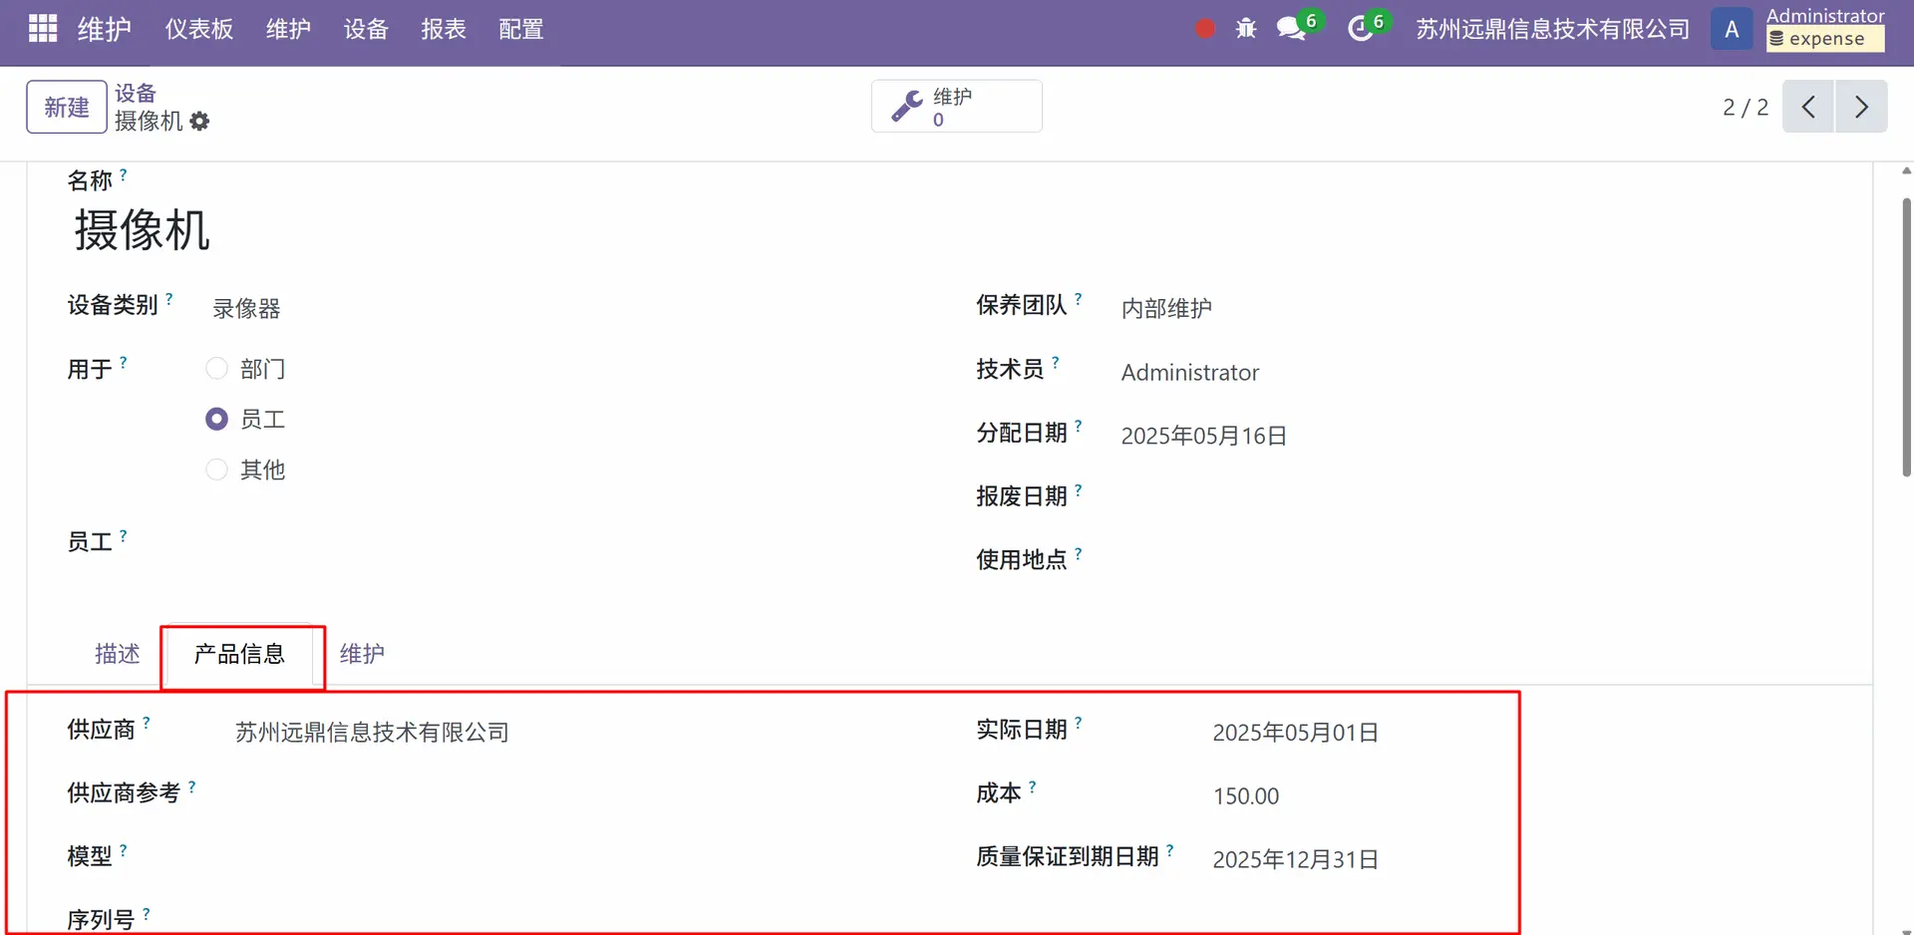Show help tooltip next to 模型
Image resolution: width=1914 pixels, height=935 pixels.
(124, 850)
